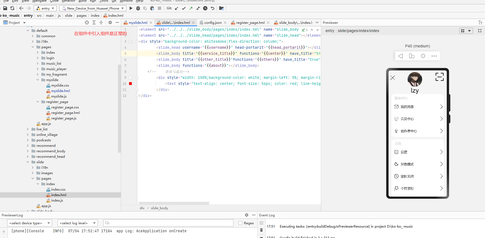This screenshot has width=485, height=238.
Task: Click the red color swatch on line 10
Action: (130, 84)
